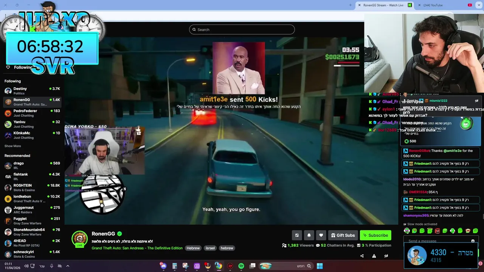Image resolution: width=484 pixels, height=272 pixels.
Task: Open Grand Theft Auto San Andreas category link
Action: [137, 248]
